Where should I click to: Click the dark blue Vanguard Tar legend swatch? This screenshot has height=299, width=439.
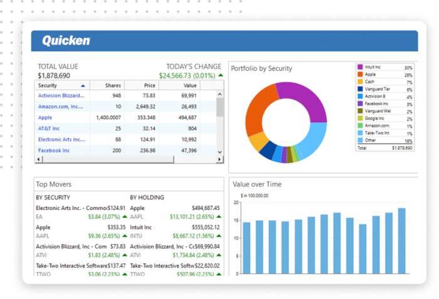[x=360, y=89]
